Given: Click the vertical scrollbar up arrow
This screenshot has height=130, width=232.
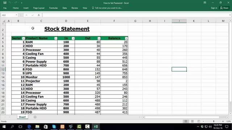Looking at the screenshot, I should tap(231, 21).
